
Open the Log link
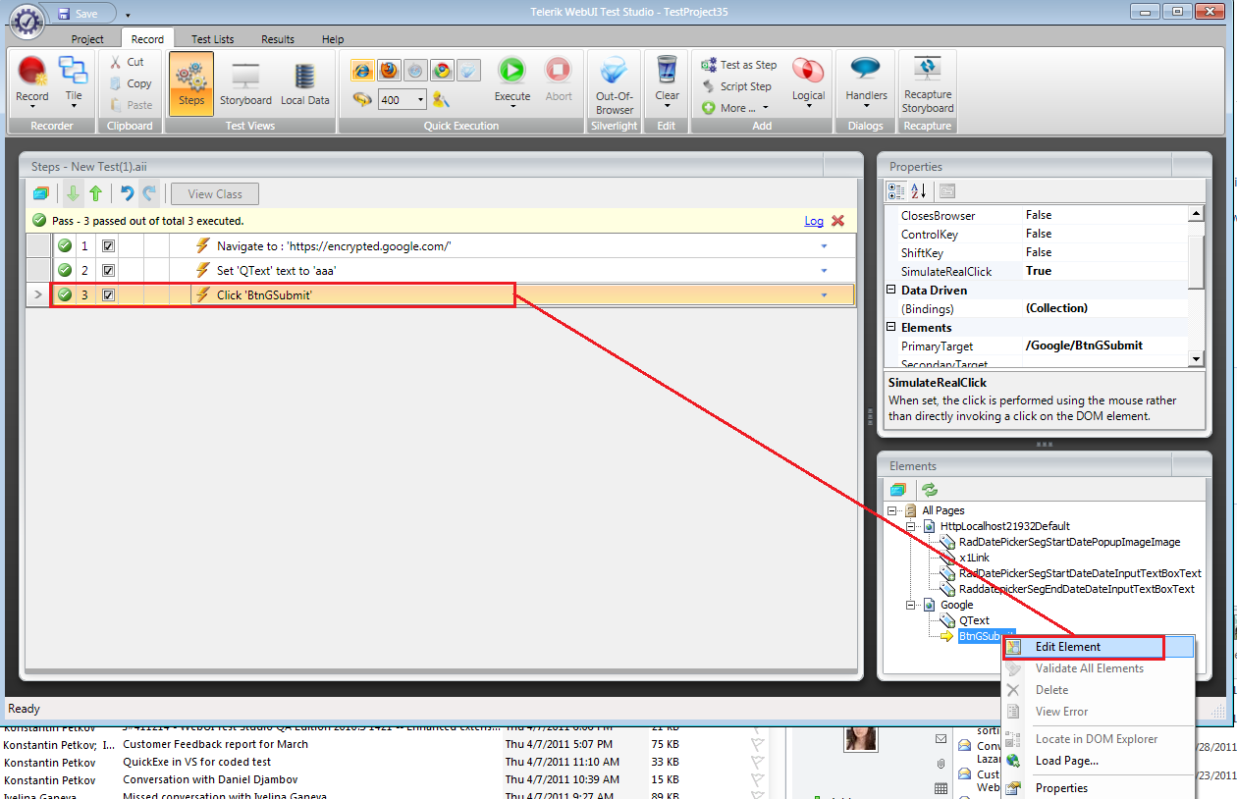tap(814, 221)
